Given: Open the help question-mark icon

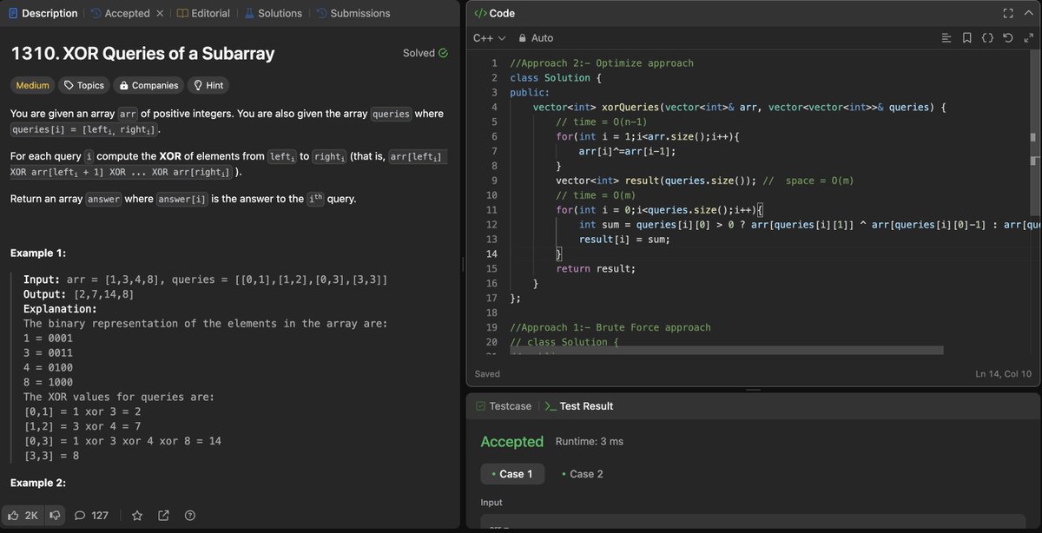Looking at the screenshot, I should click(189, 516).
